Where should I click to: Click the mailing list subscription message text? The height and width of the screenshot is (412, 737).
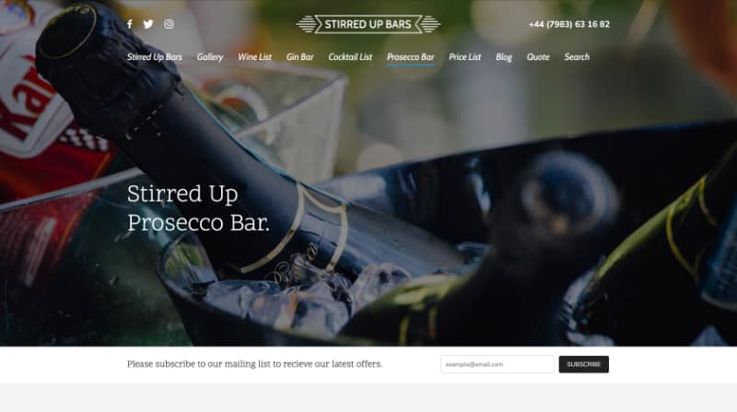(x=255, y=364)
